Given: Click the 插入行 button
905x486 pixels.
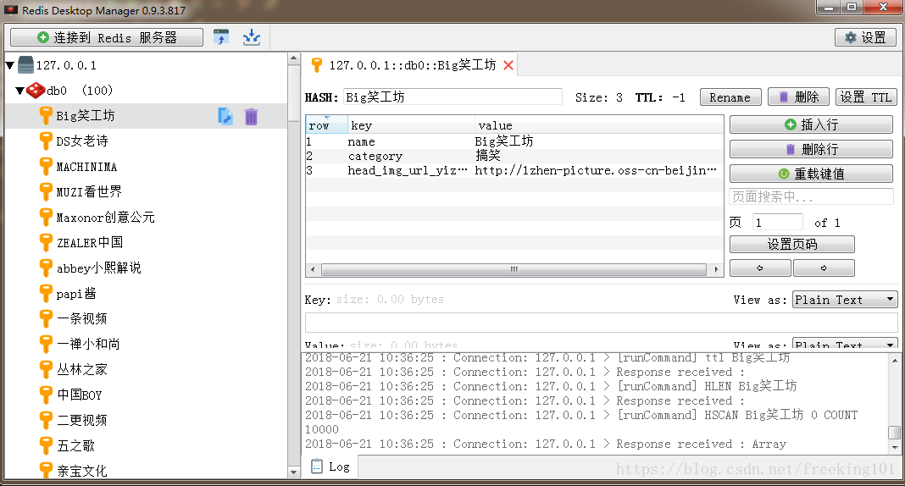Looking at the screenshot, I should (811, 124).
